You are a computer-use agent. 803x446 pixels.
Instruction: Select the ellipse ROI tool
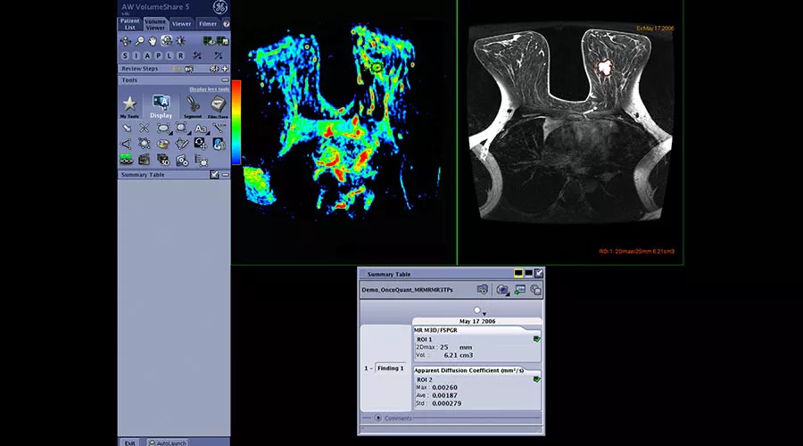[163, 128]
